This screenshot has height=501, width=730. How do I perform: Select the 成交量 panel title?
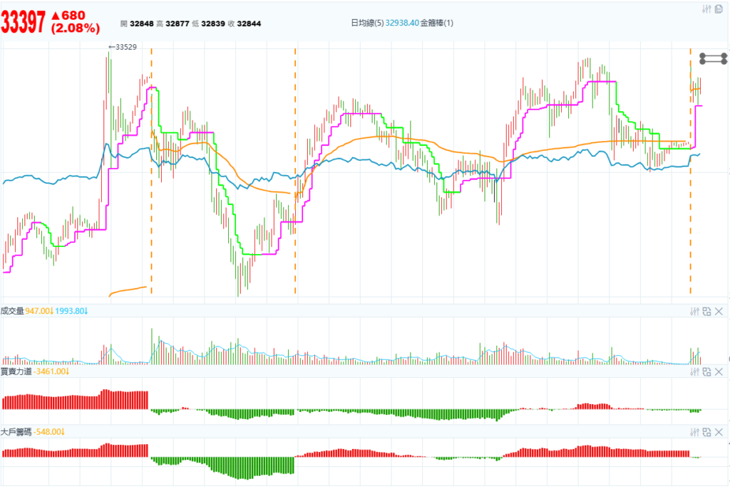(12, 311)
